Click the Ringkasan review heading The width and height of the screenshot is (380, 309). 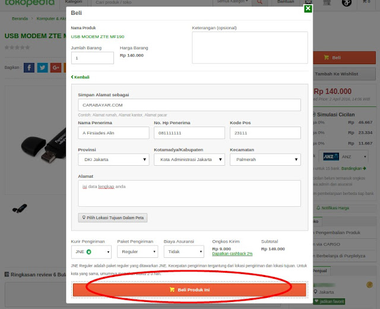click(x=35, y=275)
